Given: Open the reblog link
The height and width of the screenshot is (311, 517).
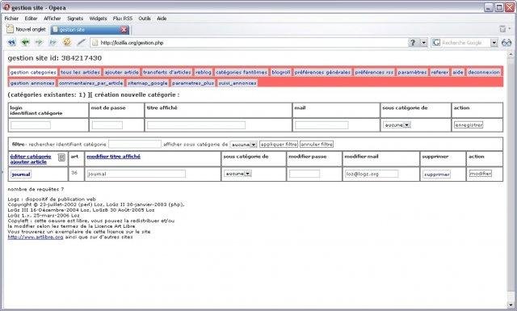Looking at the screenshot, I should pos(203,72).
